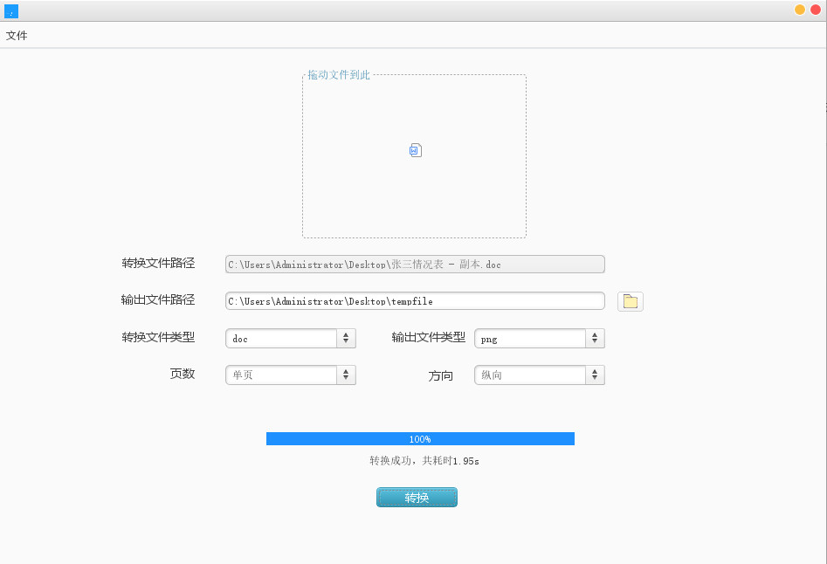Click the 转换文件类型 label
This screenshot has height=564, width=827.
point(158,337)
